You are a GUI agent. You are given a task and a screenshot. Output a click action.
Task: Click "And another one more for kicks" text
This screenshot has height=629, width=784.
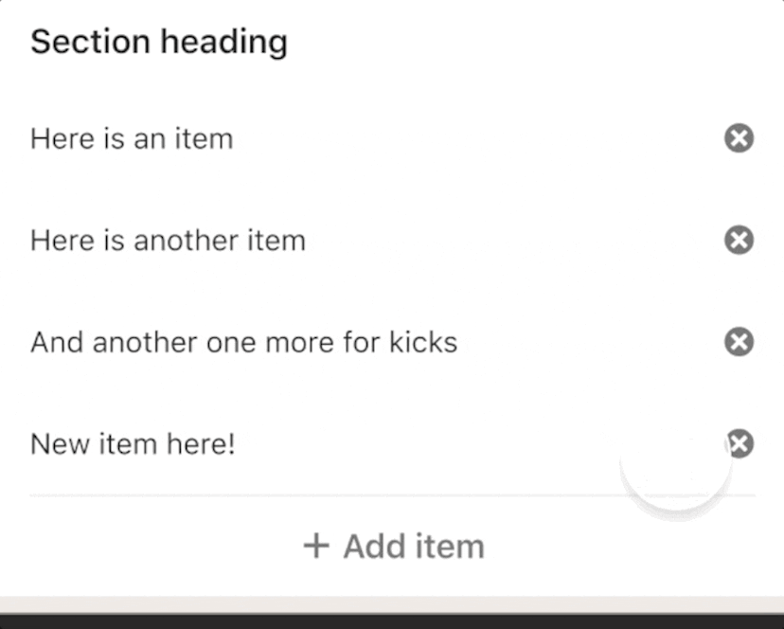(x=242, y=342)
